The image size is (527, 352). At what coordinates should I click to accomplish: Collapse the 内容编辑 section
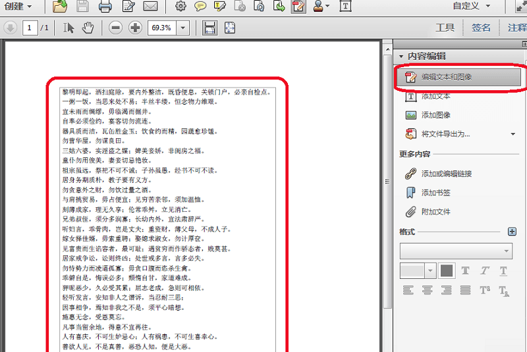point(401,57)
